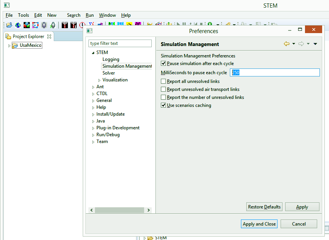Open the Preferences page view menu triangle
Screen dimensions: 329x240
[x=315, y=44]
